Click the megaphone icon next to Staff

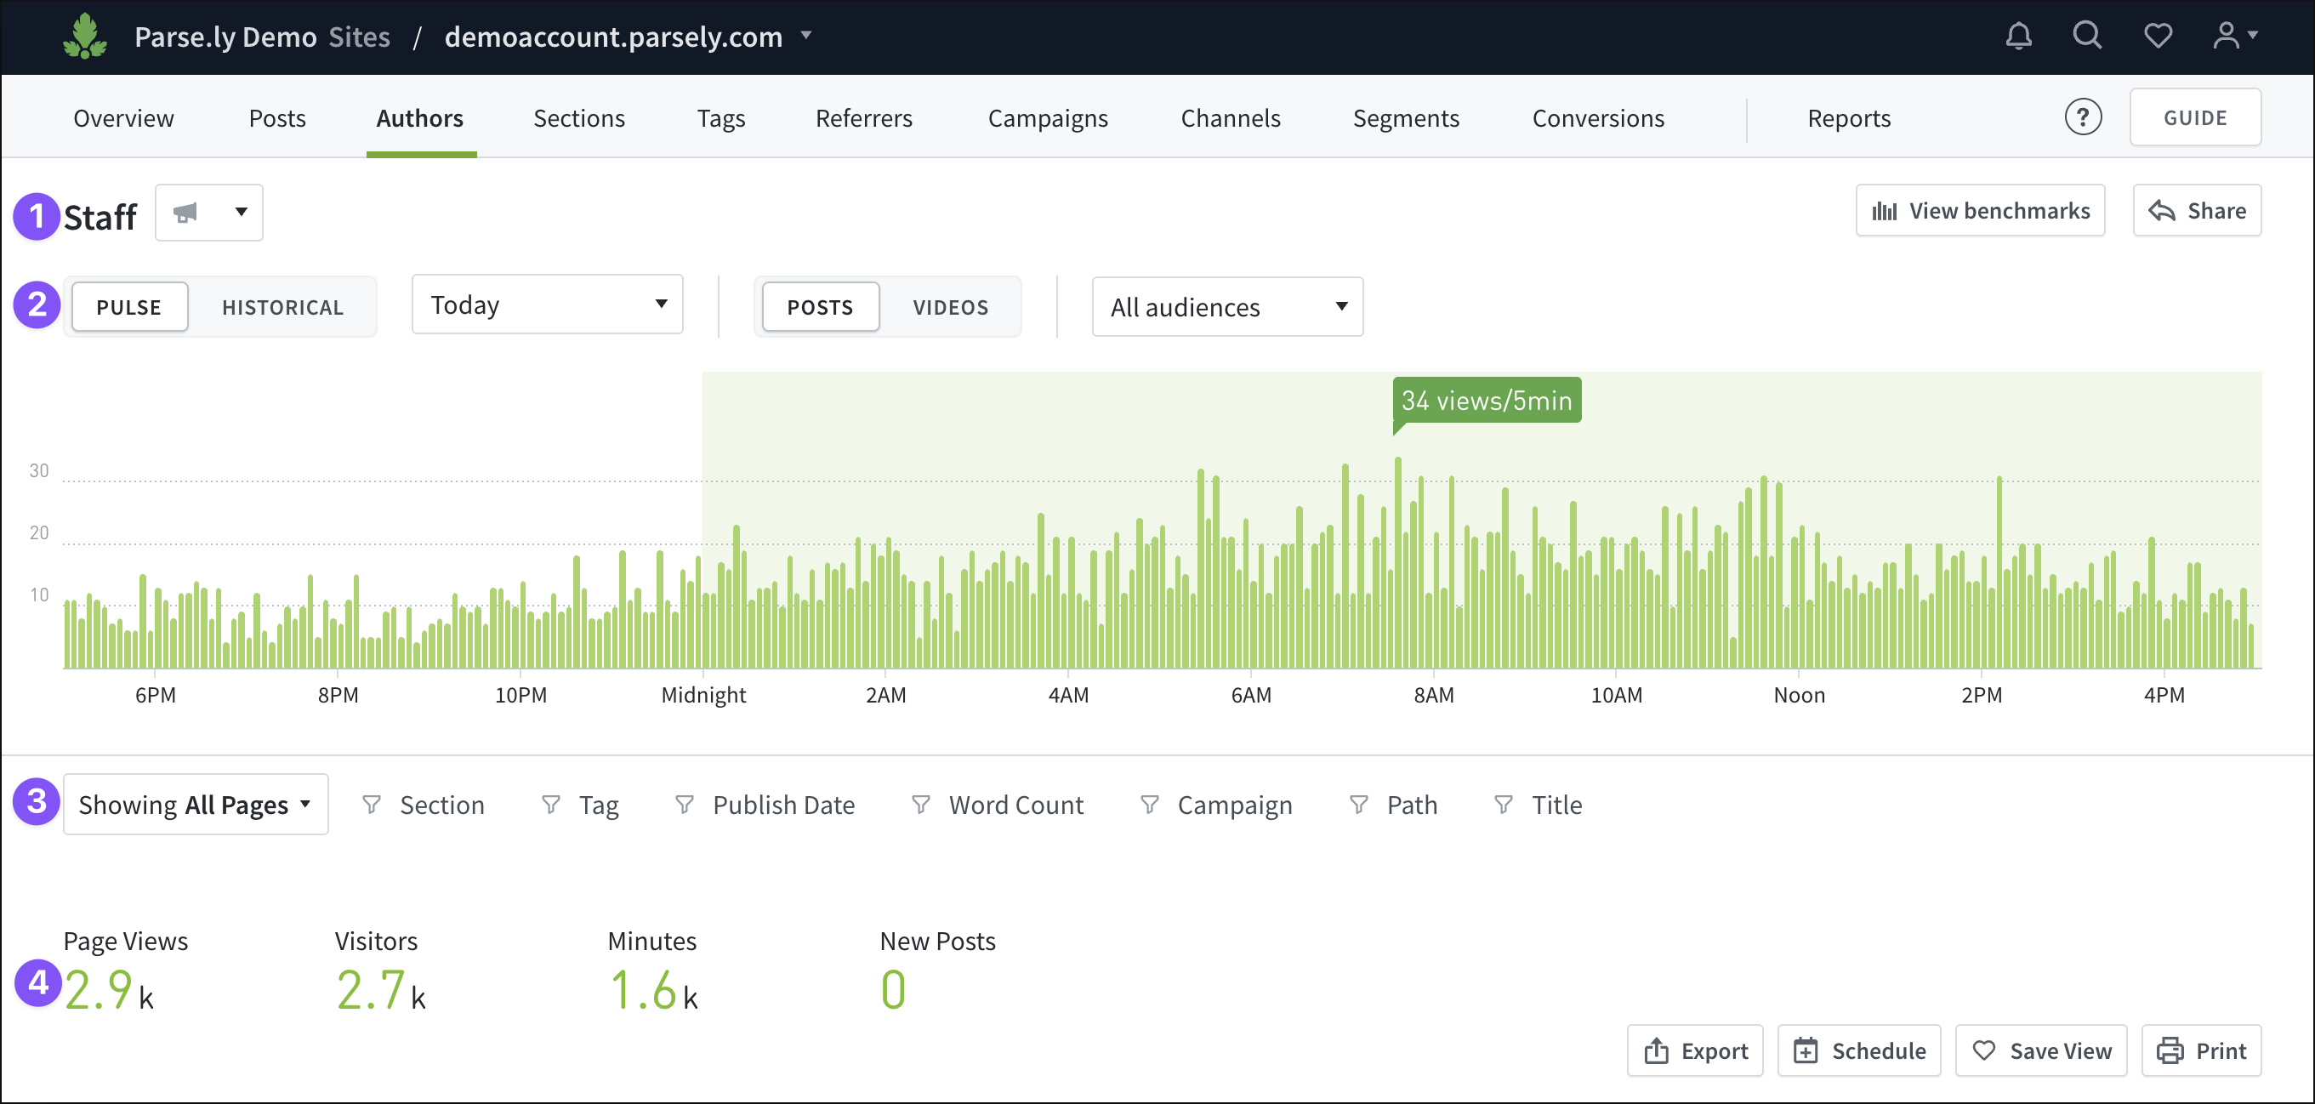[185, 213]
